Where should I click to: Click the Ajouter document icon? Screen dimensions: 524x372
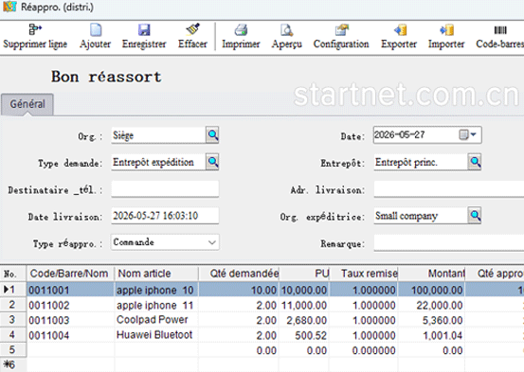(x=96, y=29)
